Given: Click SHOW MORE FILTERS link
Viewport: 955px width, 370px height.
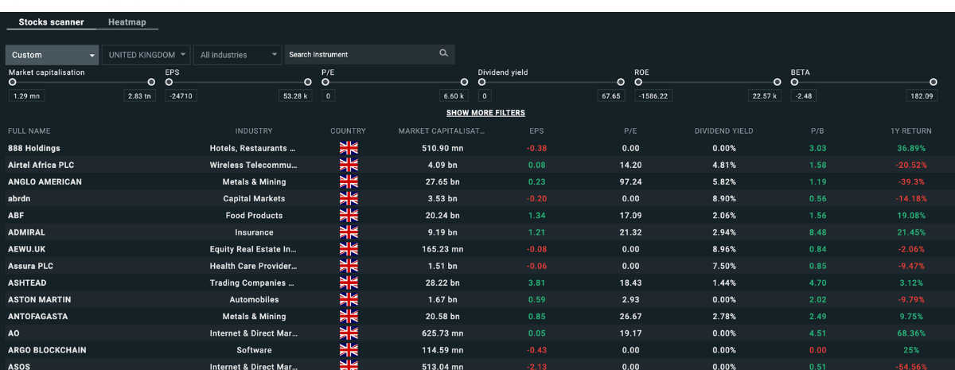Looking at the screenshot, I should pyautogui.click(x=485, y=113).
